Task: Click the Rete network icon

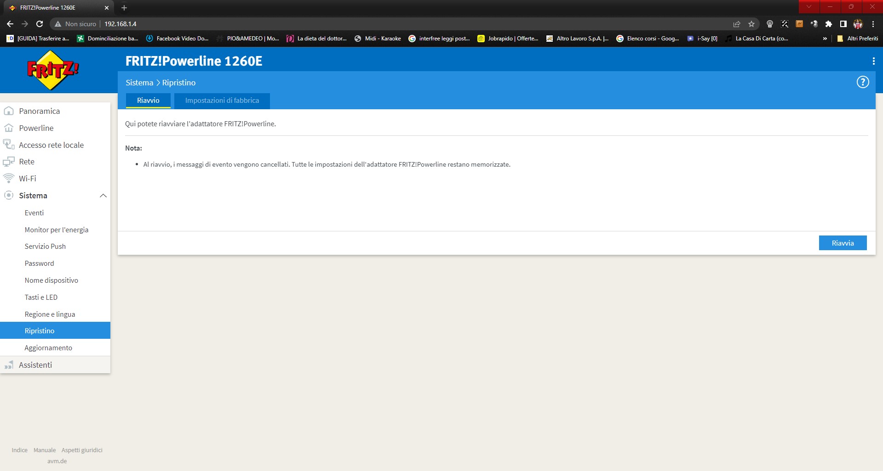Action: click(x=9, y=162)
